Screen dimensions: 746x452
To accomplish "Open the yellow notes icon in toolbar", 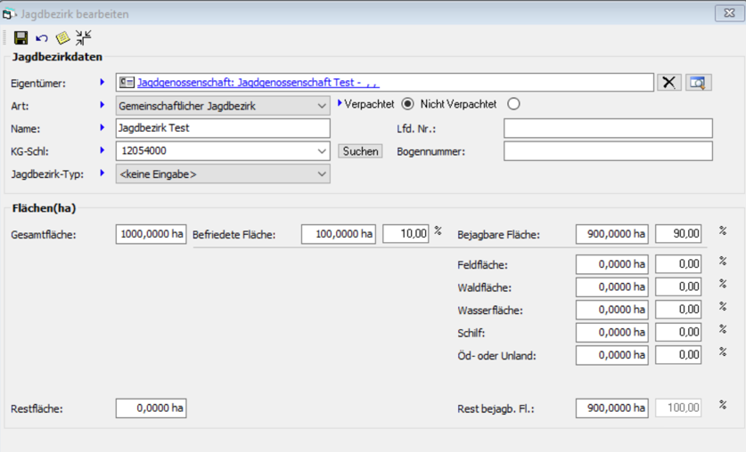I will click(x=62, y=38).
